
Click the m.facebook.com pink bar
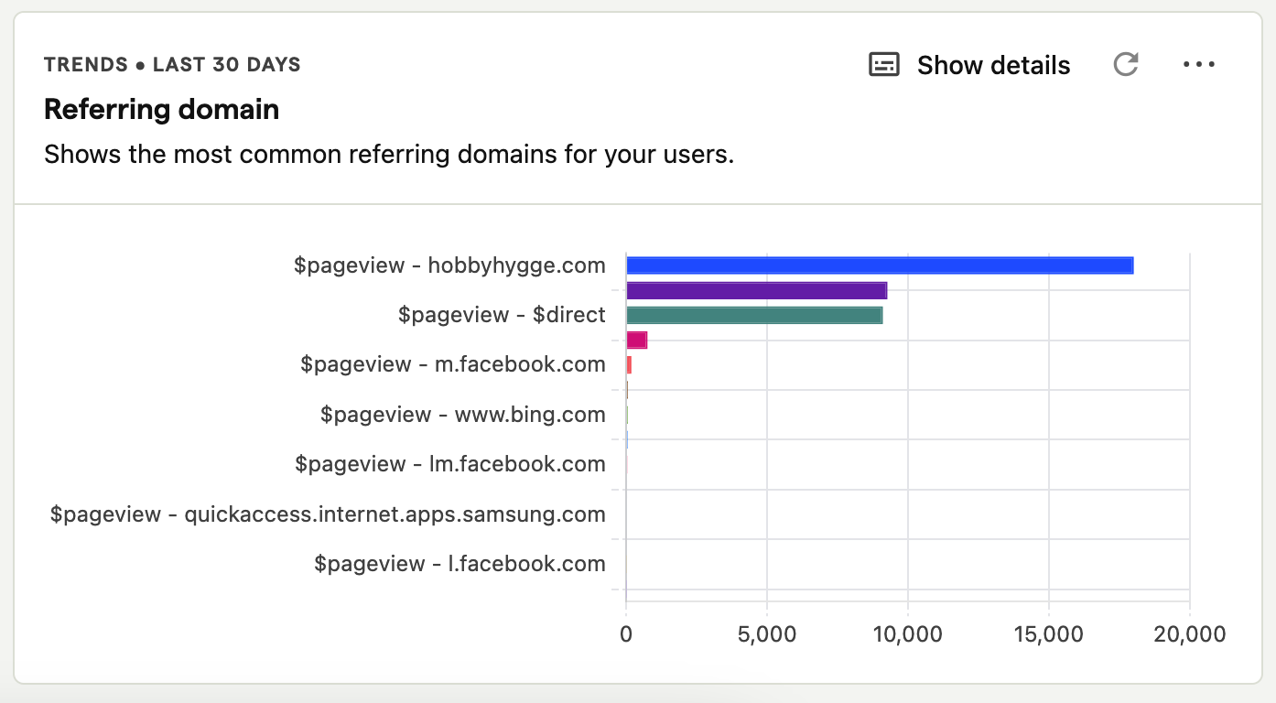(x=637, y=340)
